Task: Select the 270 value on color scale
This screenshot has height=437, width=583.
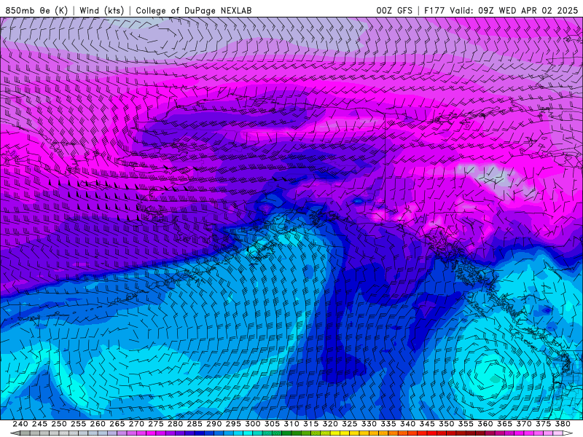Action: 136,424
